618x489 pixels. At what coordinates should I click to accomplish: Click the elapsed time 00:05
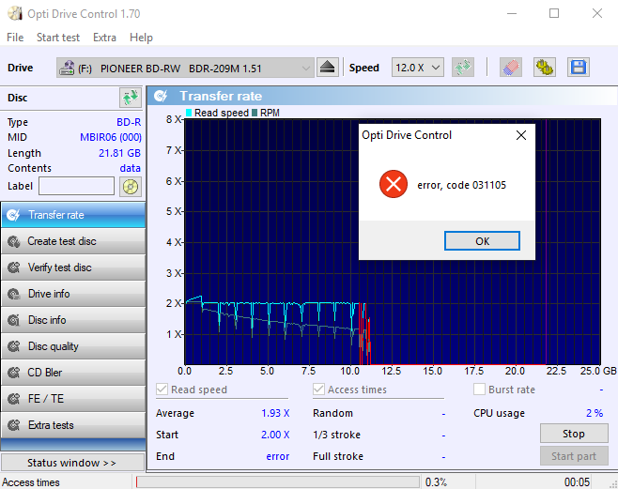coord(577,482)
